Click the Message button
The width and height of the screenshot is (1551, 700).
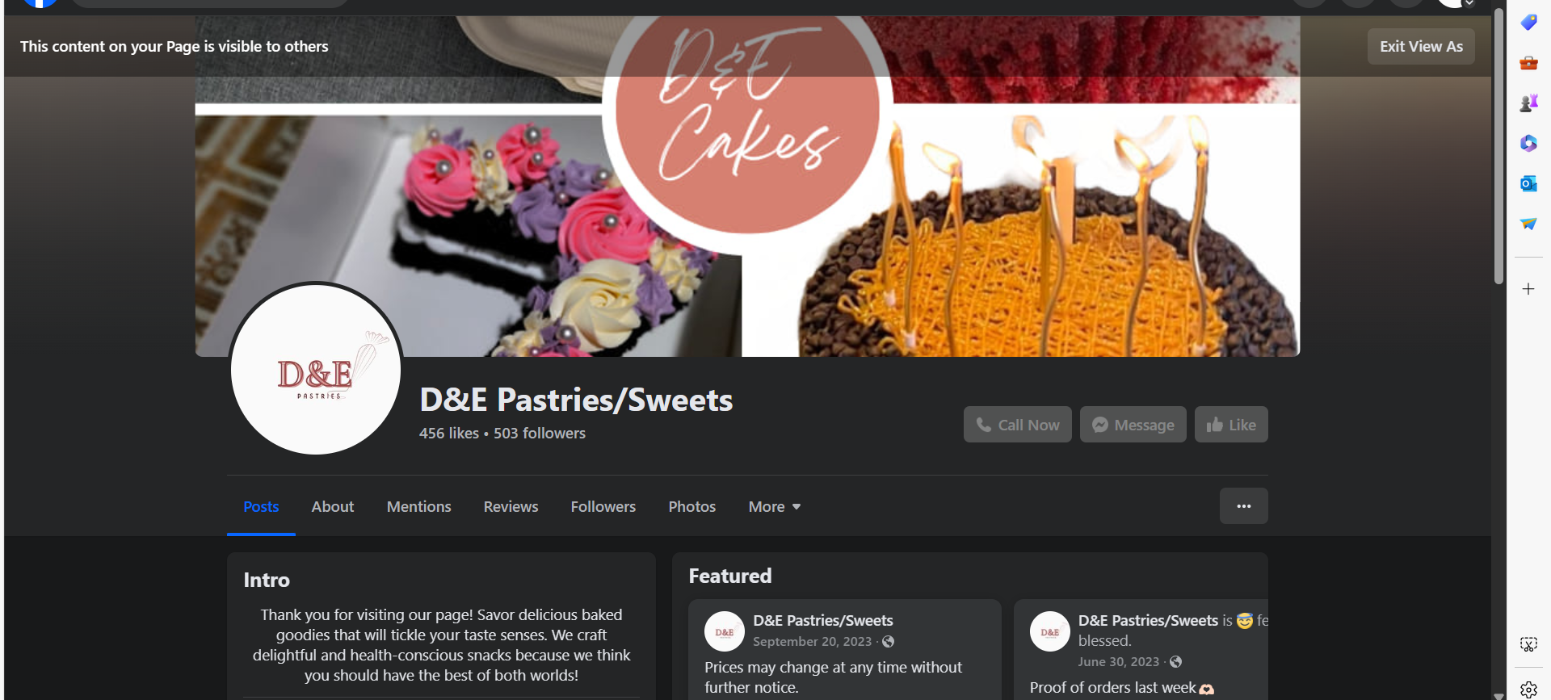click(1133, 425)
